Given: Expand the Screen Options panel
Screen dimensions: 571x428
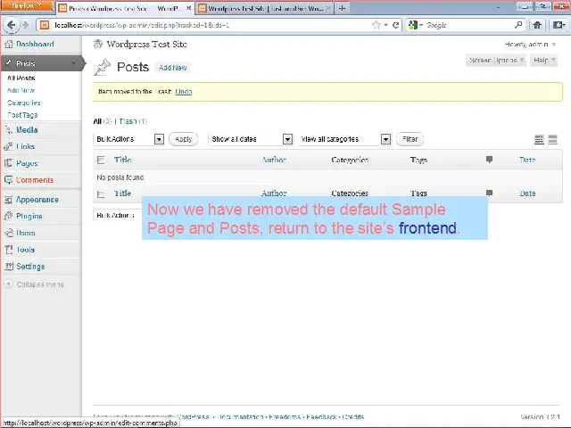Looking at the screenshot, I should [492, 61].
